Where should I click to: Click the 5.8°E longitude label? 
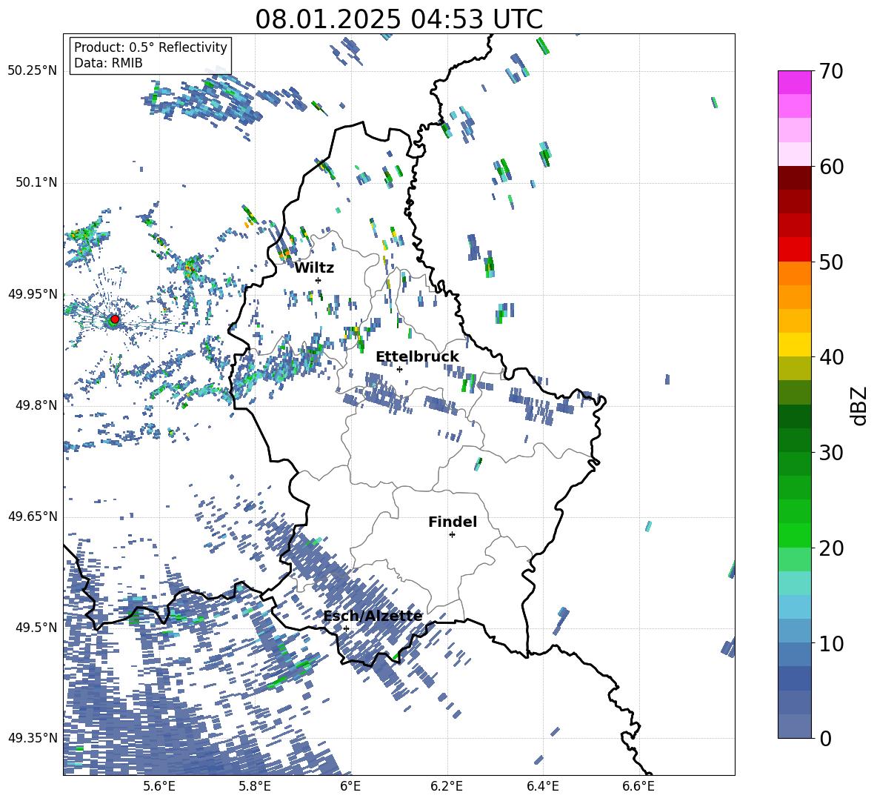[x=255, y=786]
